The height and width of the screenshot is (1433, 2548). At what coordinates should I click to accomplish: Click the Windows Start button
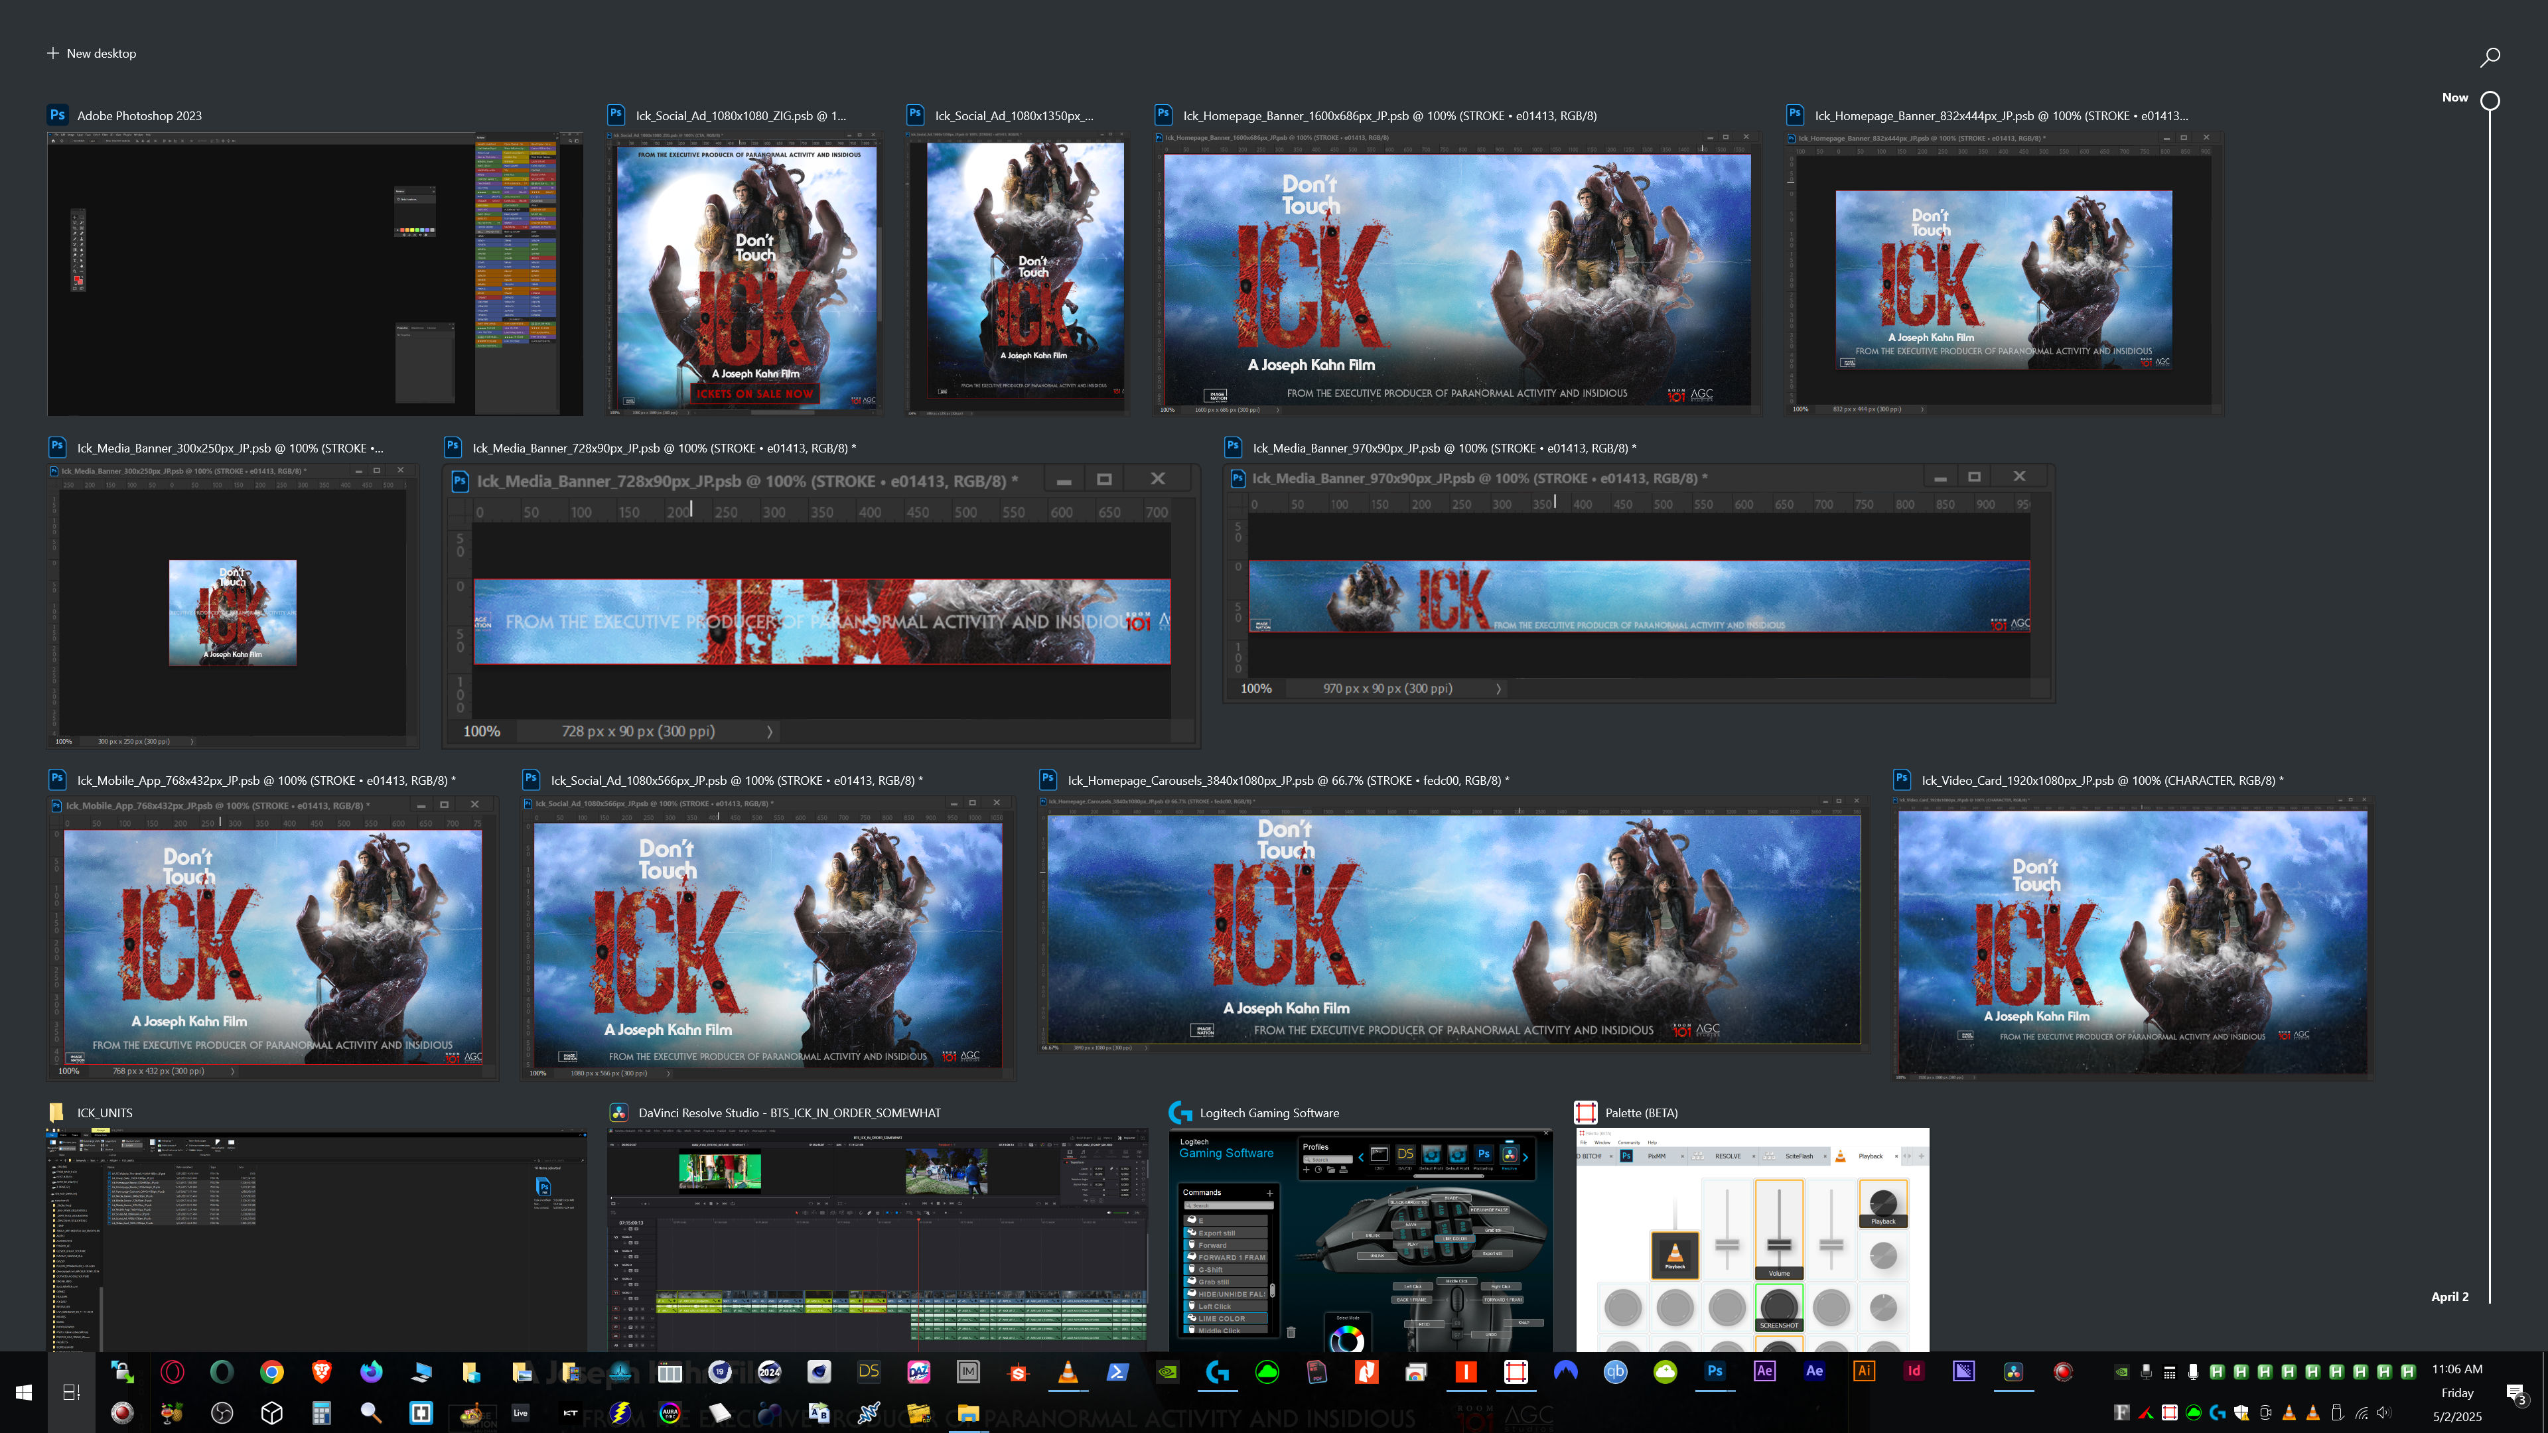coord(24,1391)
